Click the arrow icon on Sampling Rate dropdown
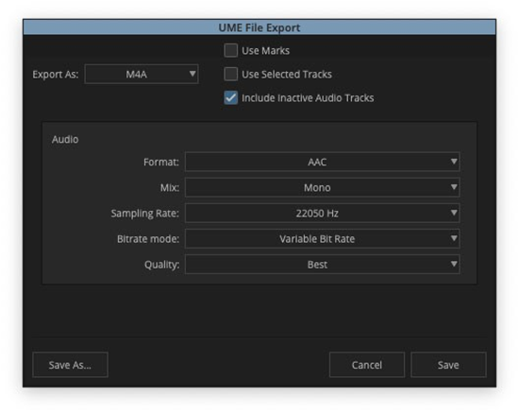519x414 pixels. click(x=454, y=213)
